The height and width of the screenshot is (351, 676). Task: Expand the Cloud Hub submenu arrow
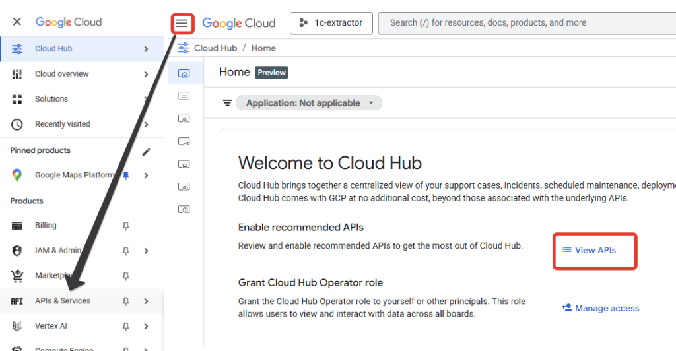coord(146,49)
